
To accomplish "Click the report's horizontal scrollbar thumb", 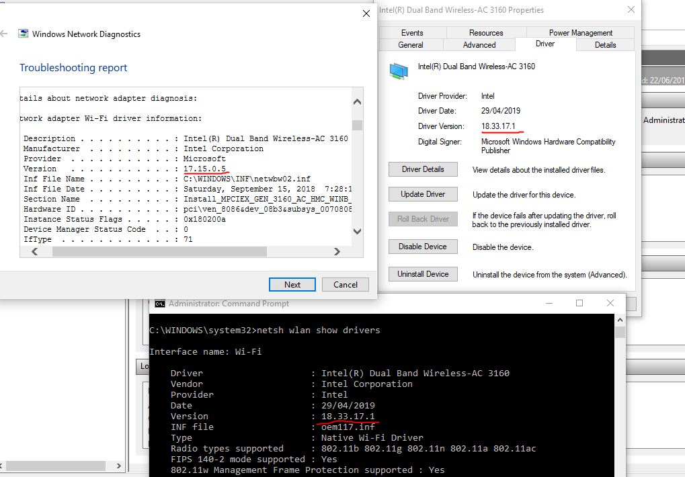I will 159,251.
